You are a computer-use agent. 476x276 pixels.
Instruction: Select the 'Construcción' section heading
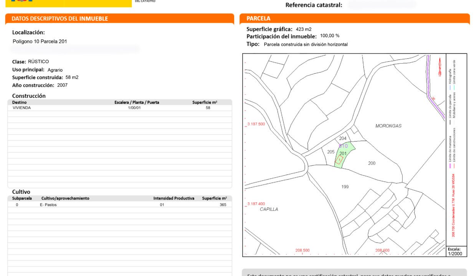point(29,96)
